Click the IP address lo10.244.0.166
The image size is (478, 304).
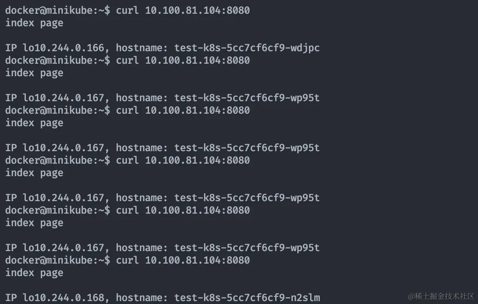(63, 48)
